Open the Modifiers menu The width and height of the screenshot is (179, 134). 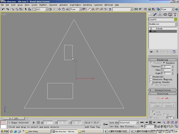coord(43,5)
